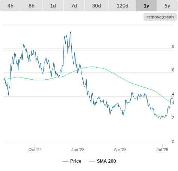
Task: Select the 30d time range tab
Action: pos(97,6)
